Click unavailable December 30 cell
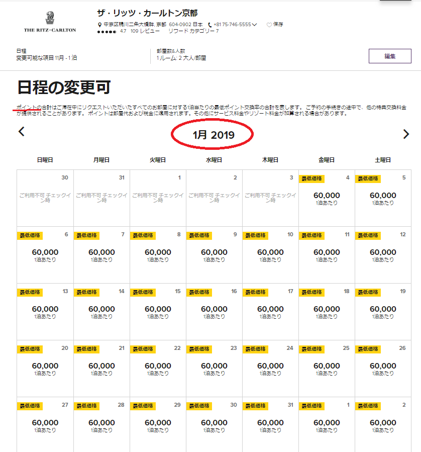 [x=45, y=198]
